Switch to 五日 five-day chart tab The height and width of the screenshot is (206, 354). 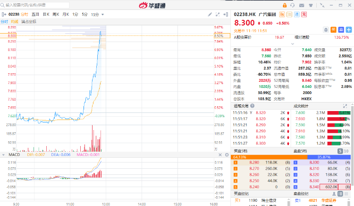tap(35, 15)
